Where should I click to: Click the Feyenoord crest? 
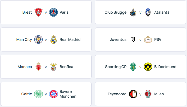[133, 94]
